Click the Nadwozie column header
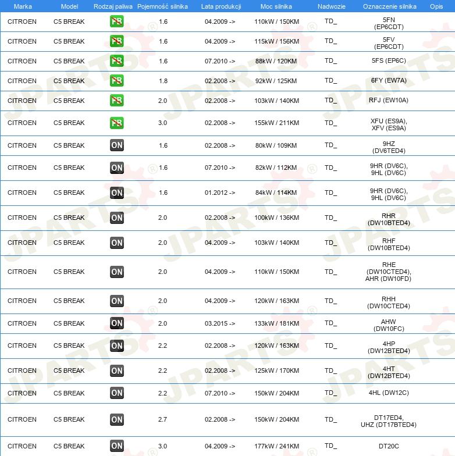 click(332, 6)
